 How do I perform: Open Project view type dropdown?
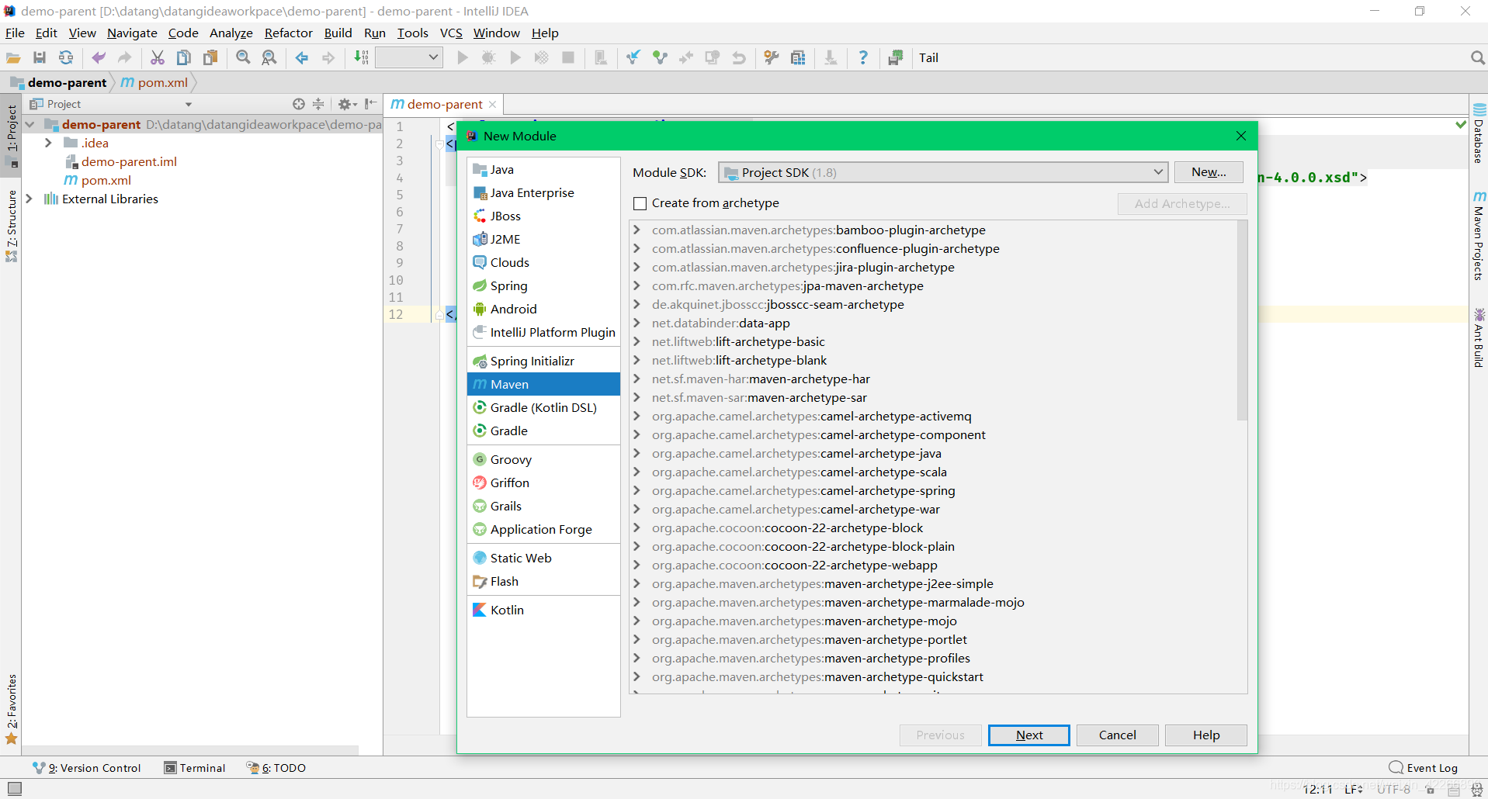[x=188, y=104]
